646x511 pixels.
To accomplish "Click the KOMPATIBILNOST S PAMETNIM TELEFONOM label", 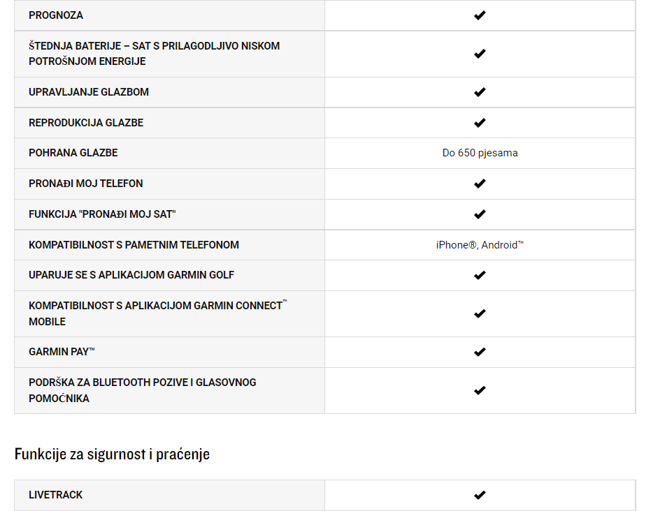I will point(134,245).
